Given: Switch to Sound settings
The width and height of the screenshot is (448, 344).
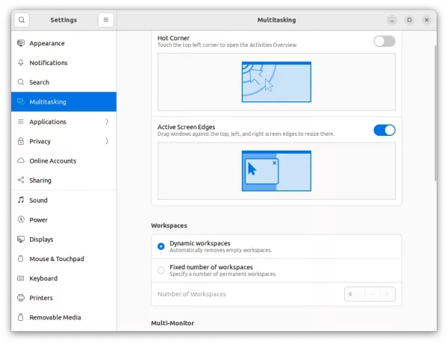Looking at the screenshot, I should [63, 200].
